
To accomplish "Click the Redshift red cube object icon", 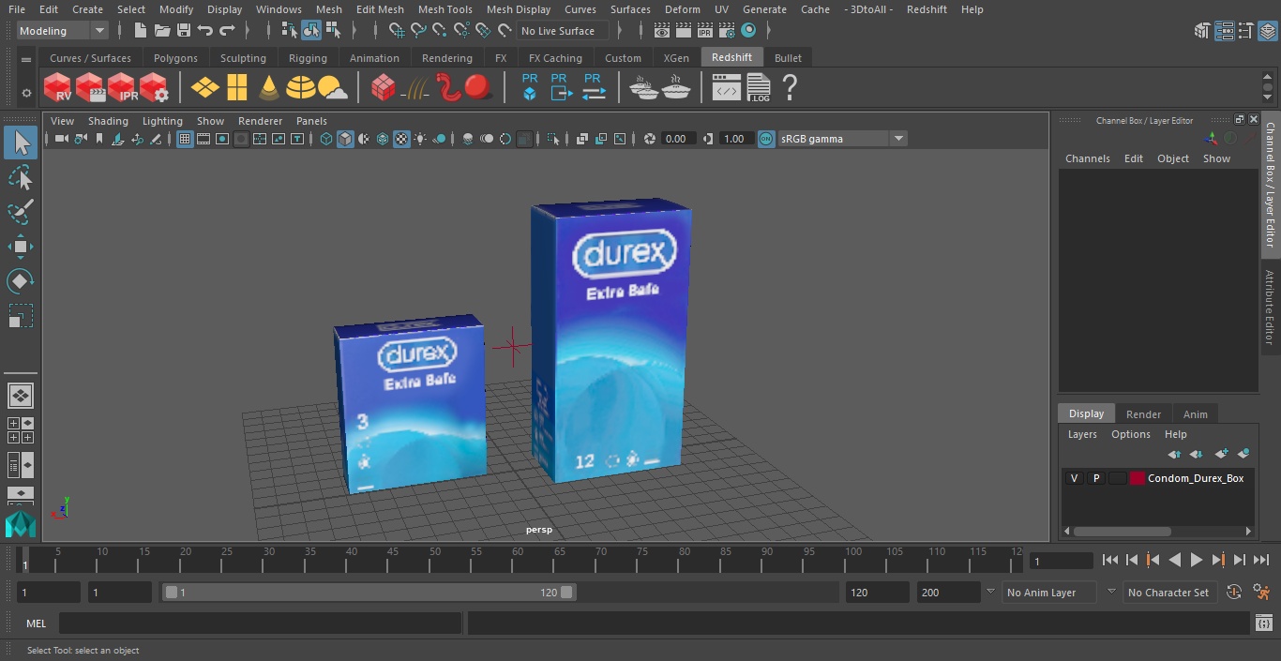I will [383, 88].
